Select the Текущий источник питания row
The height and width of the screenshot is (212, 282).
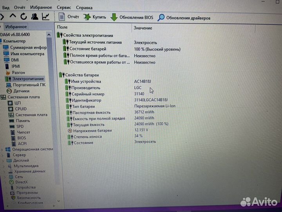(110, 42)
